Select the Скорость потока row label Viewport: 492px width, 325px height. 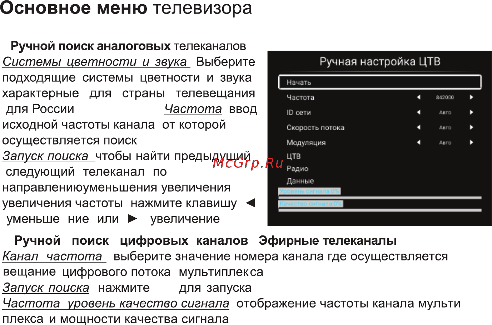[x=315, y=127]
